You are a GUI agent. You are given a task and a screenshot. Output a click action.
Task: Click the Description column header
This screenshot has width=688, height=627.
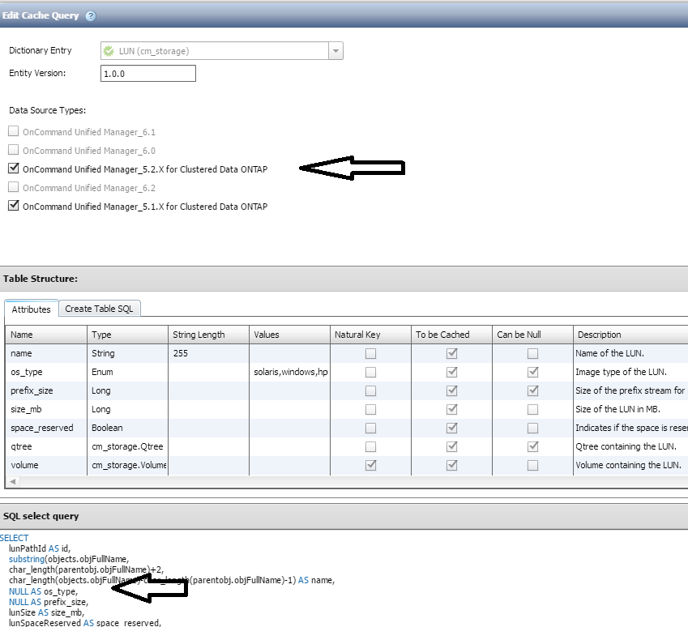pyautogui.click(x=630, y=335)
